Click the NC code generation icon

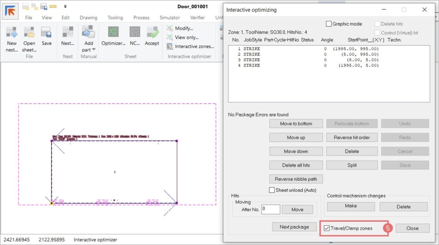click(x=135, y=33)
